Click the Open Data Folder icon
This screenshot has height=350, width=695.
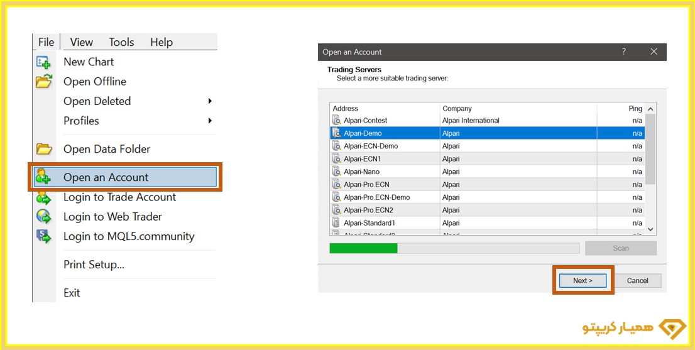coord(44,149)
